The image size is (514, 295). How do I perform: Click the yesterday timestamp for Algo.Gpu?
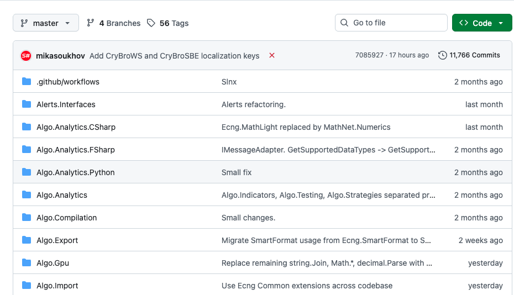(x=485, y=263)
